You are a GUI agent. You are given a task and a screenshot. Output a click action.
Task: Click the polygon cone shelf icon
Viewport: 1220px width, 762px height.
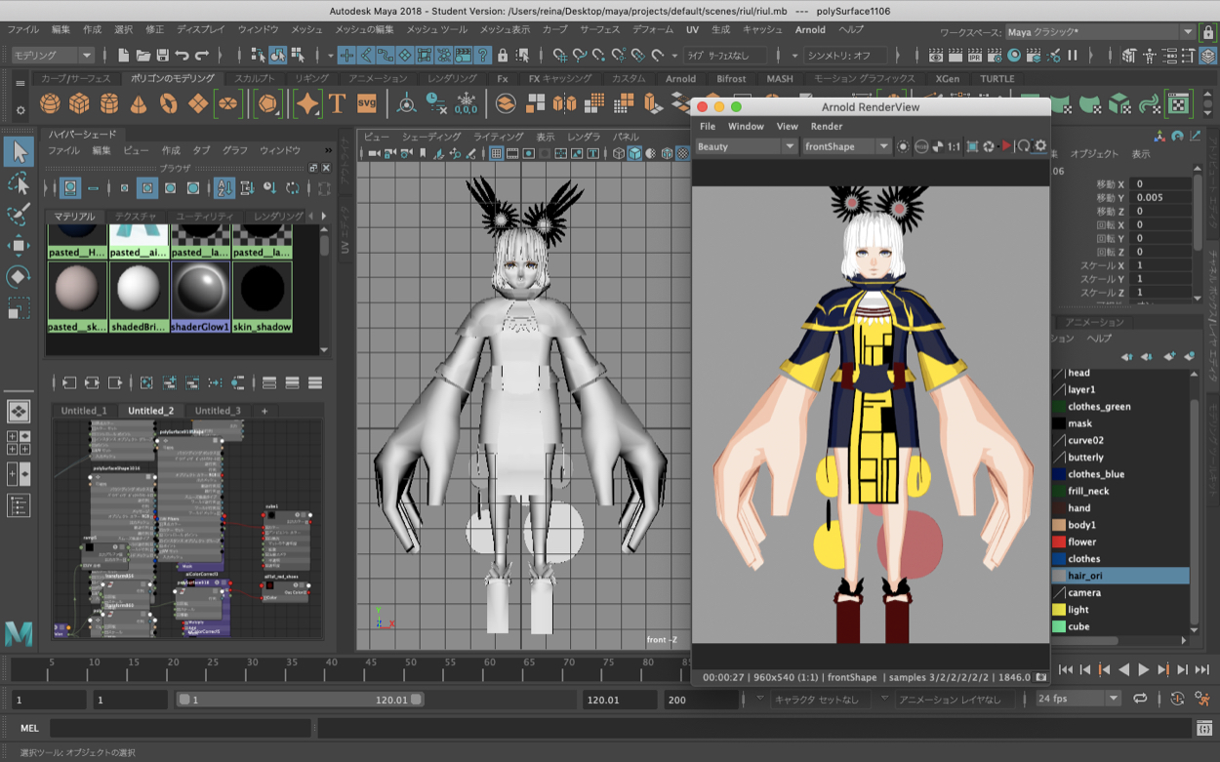pos(139,103)
